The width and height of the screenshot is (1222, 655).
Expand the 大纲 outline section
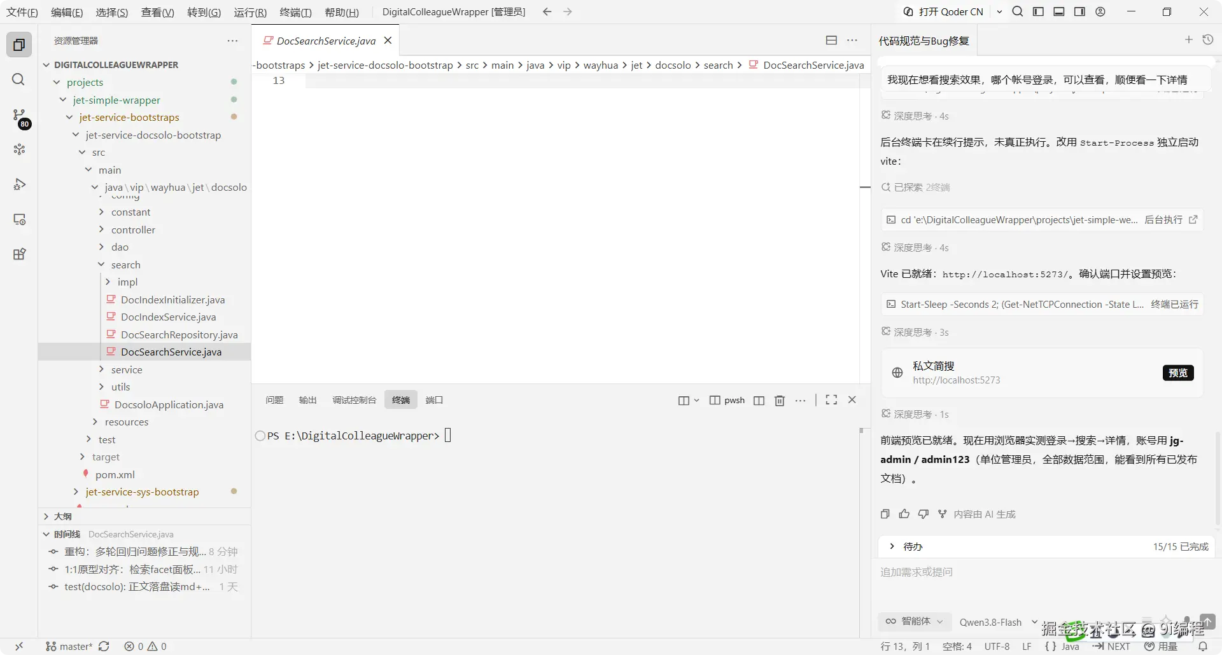pos(62,516)
